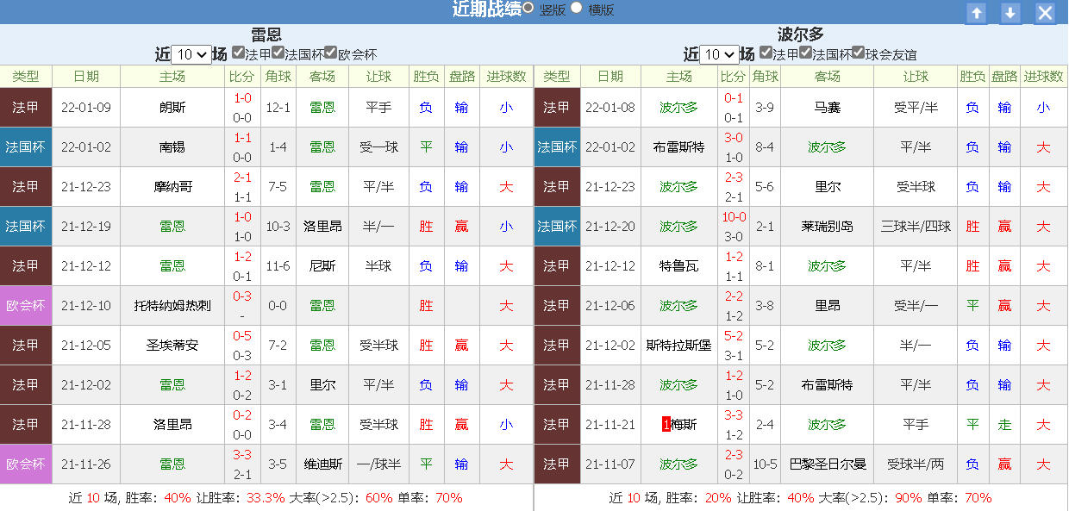The width and height of the screenshot is (1069, 511).
Task: Click the 波尔多 team name heading
Action: 801,34
